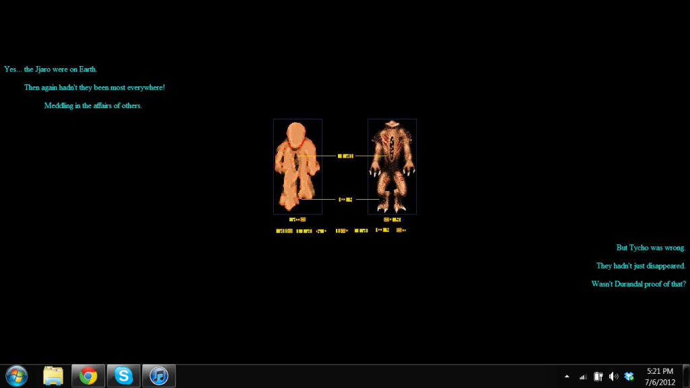Open the Windows Start menu
Viewport: 690px width, 388px height.
pos(17,377)
